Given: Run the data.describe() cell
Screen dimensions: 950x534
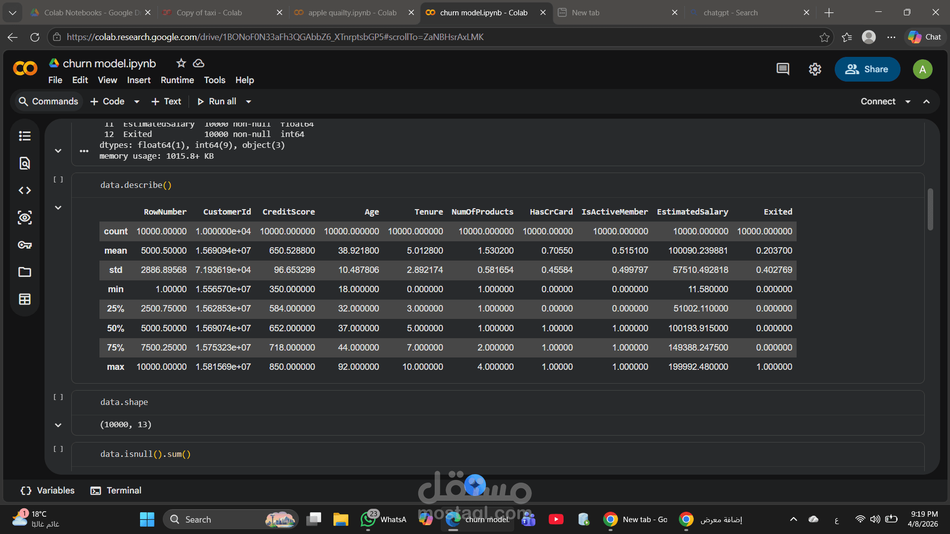Looking at the screenshot, I should pyautogui.click(x=58, y=179).
